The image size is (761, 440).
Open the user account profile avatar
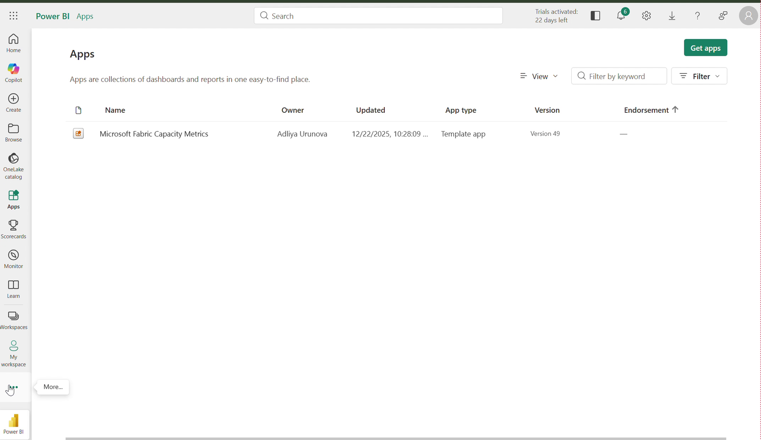click(x=748, y=16)
